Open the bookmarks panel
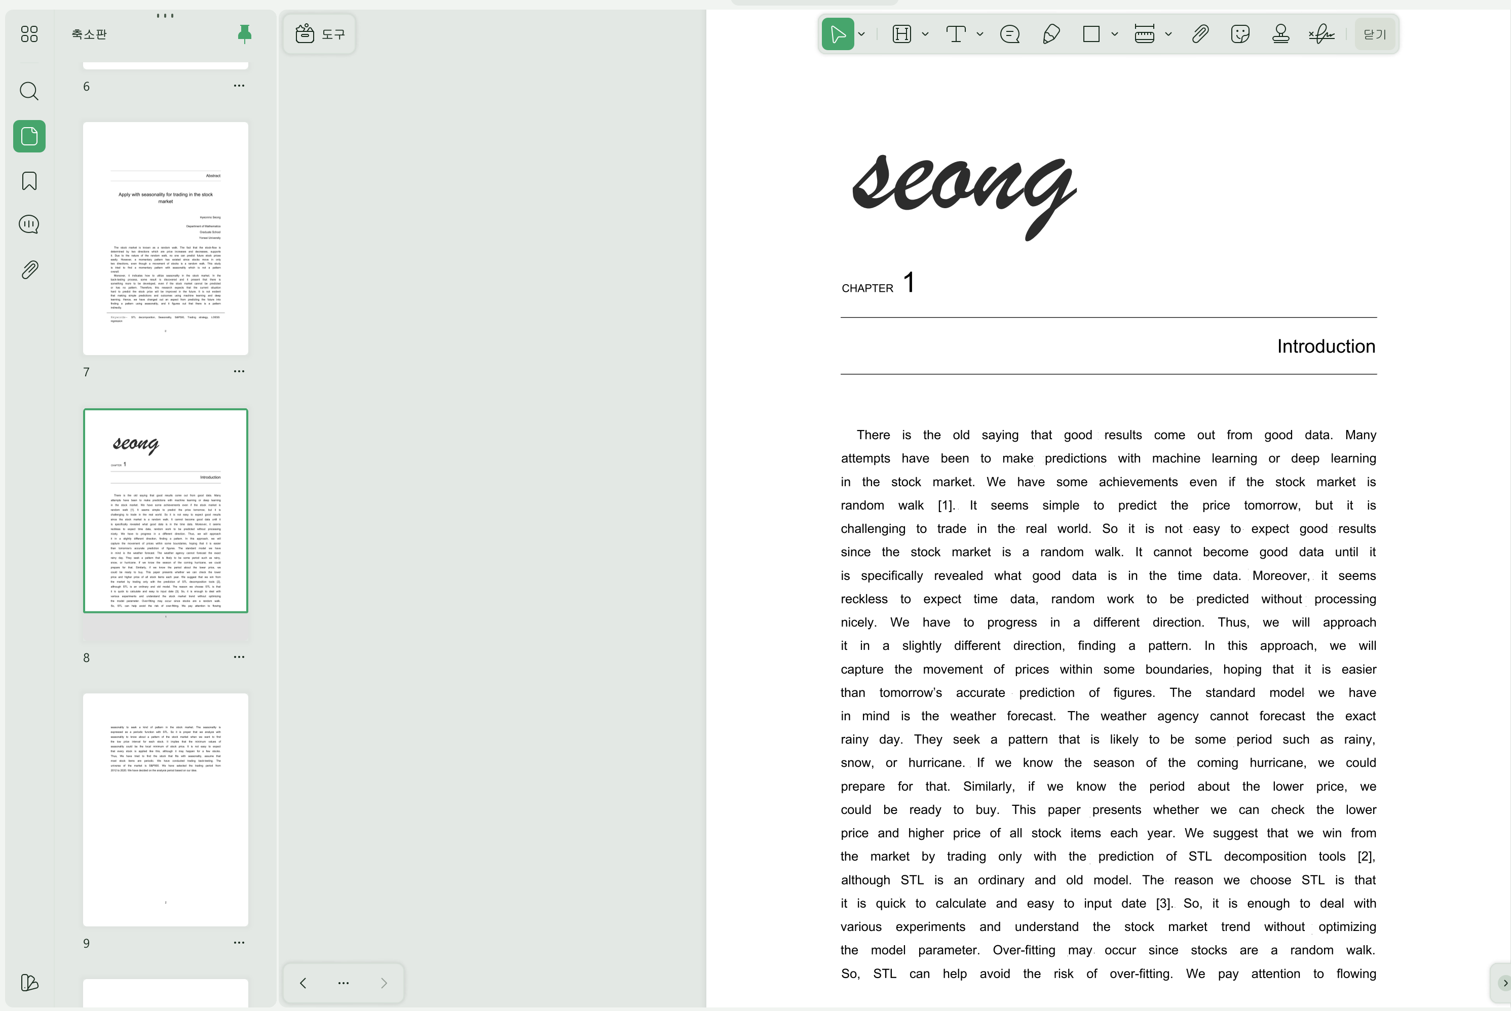Viewport: 1511px width, 1011px height. [x=29, y=180]
